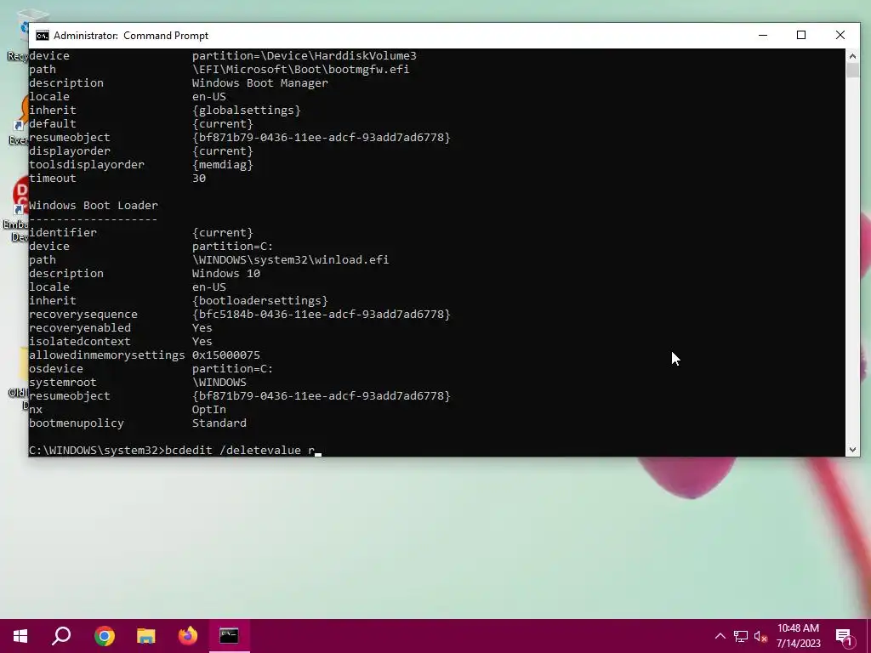Screen dimensions: 871x653
Task: Click the 'Windows 10' description value
Action: point(226,273)
